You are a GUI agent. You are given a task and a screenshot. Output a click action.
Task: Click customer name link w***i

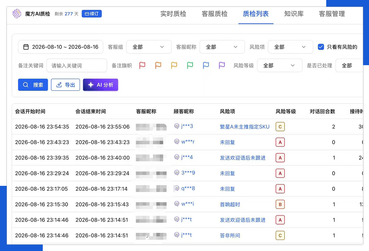coord(188,204)
